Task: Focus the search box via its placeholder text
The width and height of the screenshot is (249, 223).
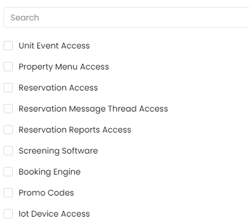Action: (x=25, y=18)
